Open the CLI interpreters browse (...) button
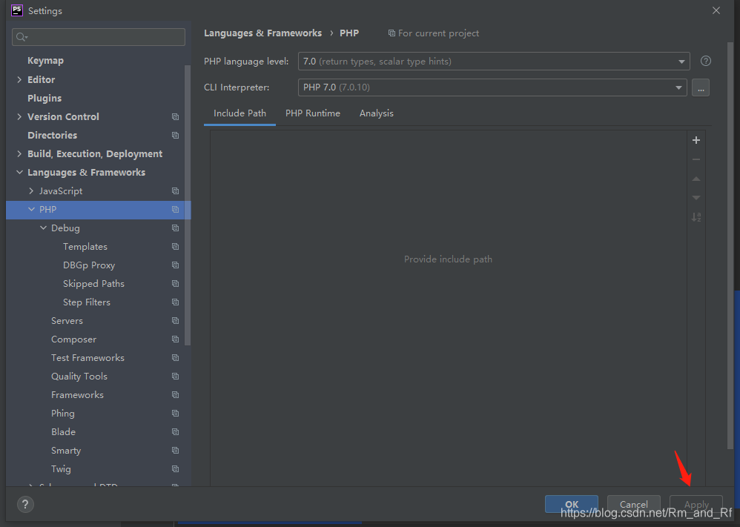The image size is (740, 527). click(x=701, y=87)
